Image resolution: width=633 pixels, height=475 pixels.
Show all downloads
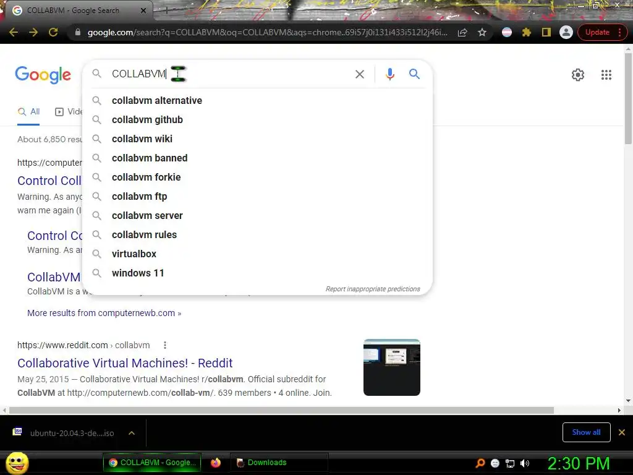(x=586, y=432)
